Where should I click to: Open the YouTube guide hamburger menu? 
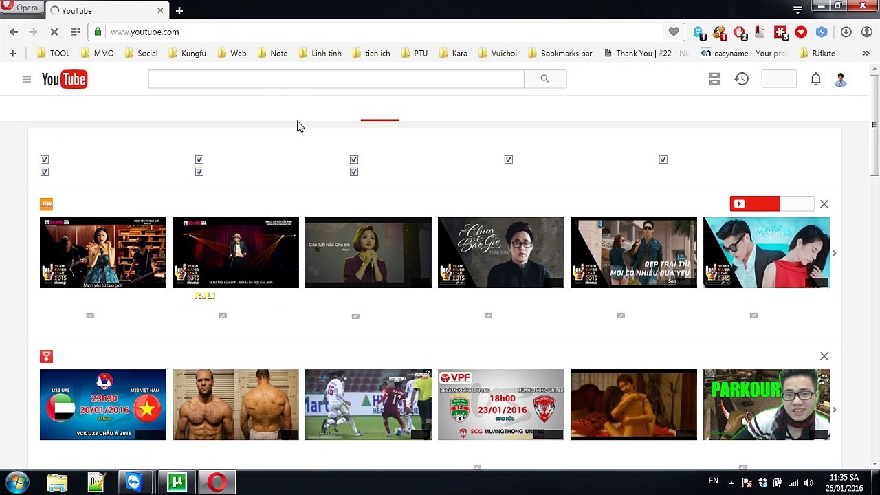[27, 79]
